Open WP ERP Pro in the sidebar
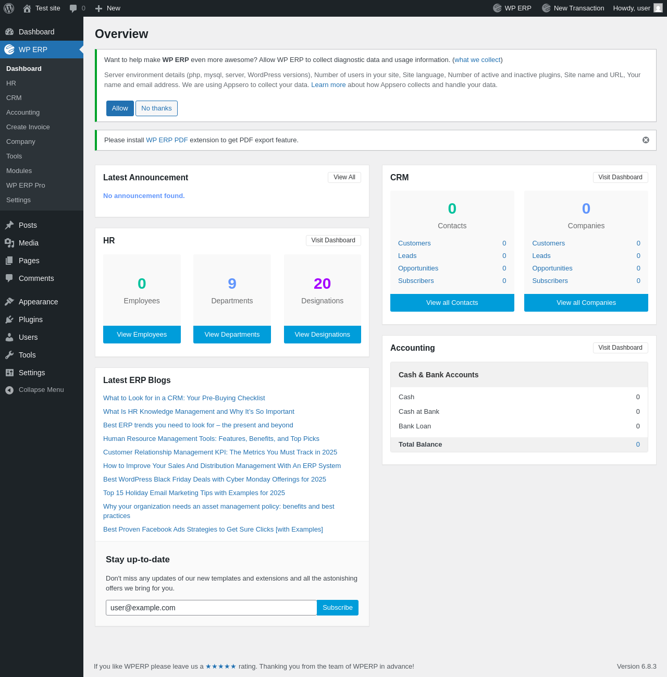Viewport: 667px width, 677px height. (26, 186)
